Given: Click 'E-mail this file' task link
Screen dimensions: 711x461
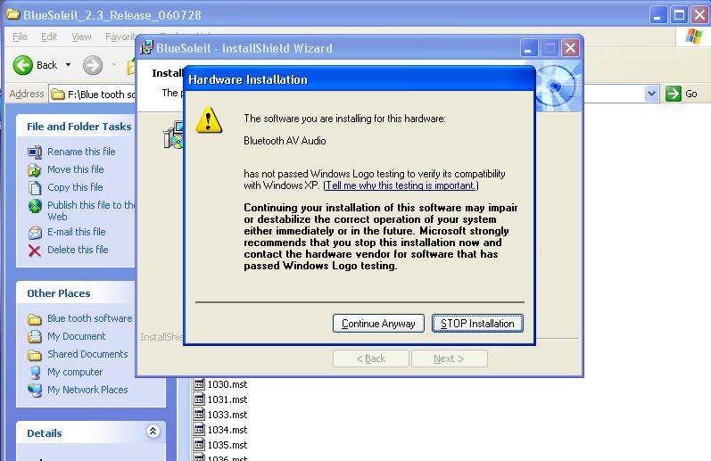Looking at the screenshot, I should [x=77, y=232].
